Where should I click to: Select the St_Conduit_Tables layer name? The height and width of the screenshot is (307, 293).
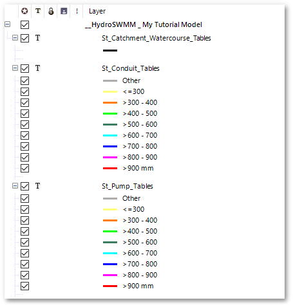[131, 68]
